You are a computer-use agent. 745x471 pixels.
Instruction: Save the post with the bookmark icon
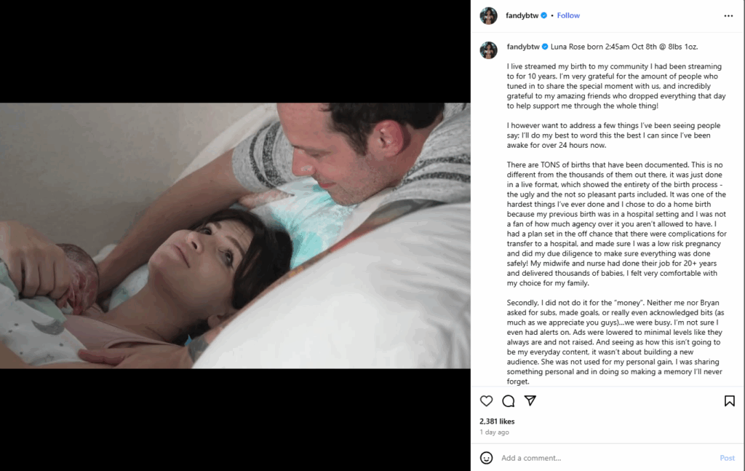729,400
